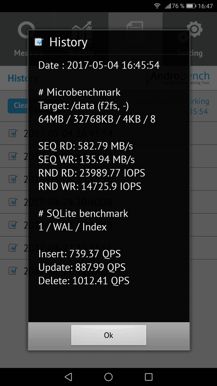217x386 pixels.
Task: Tap the Recent benchmarking date link
Action: (x=199, y=106)
